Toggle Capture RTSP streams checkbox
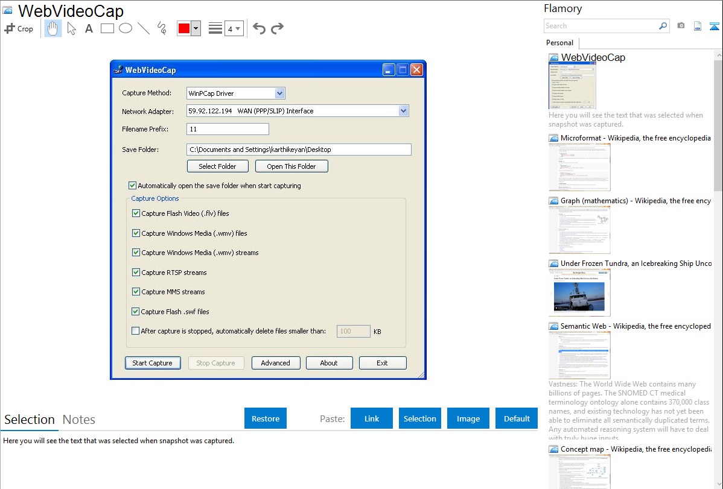Viewport: 723px width, 489px height. [x=136, y=273]
